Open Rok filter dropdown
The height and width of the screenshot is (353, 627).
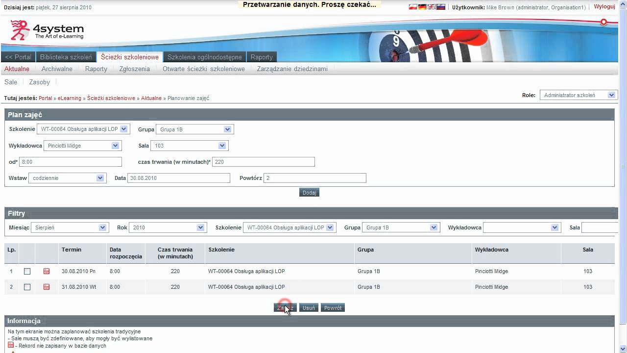click(x=168, y=227)
